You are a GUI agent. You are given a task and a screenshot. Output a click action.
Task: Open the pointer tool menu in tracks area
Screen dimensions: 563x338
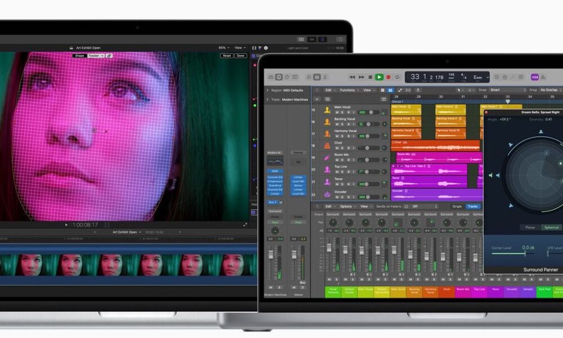point(459,90)
